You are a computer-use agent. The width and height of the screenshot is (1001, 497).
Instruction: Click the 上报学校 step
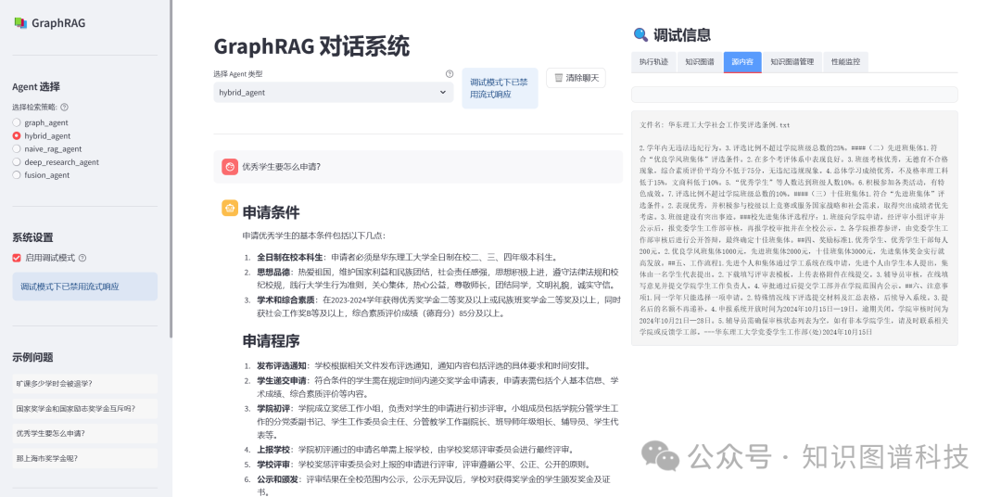click(415, 449)
